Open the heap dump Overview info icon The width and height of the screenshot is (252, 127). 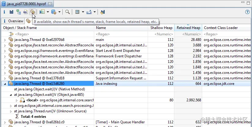pyautogui.click(x=4, y=12)
